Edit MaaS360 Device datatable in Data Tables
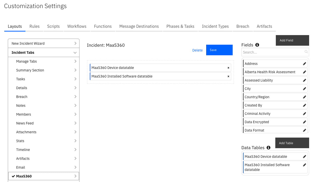The image size is (323, 182). tap(305, 157)
